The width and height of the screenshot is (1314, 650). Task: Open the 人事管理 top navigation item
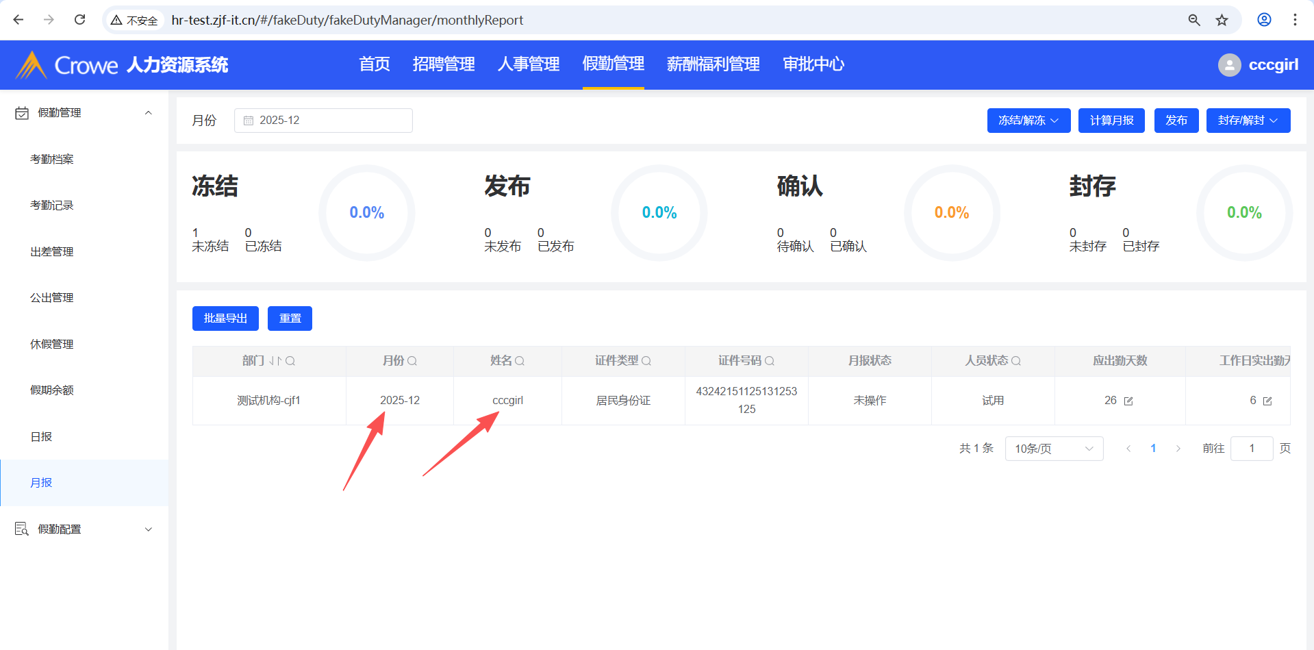pos(529,64)
